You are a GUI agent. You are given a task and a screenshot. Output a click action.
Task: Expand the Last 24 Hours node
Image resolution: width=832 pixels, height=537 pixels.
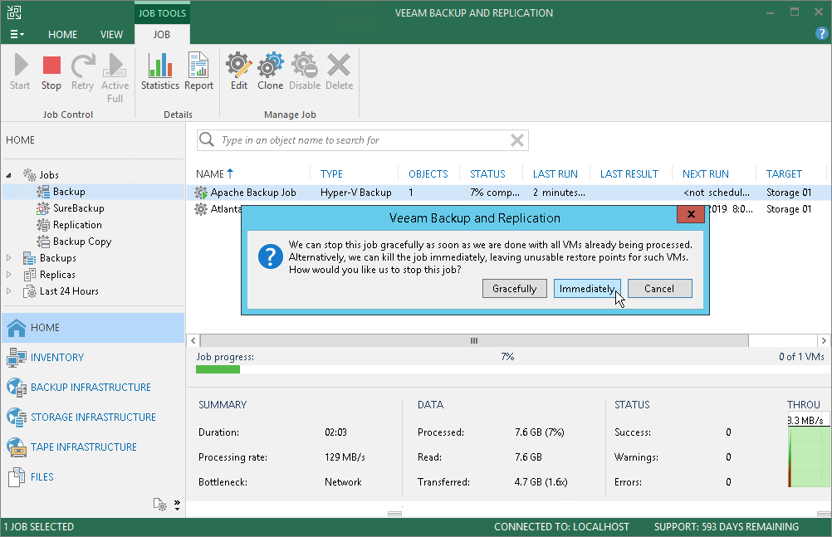[8, 290]
